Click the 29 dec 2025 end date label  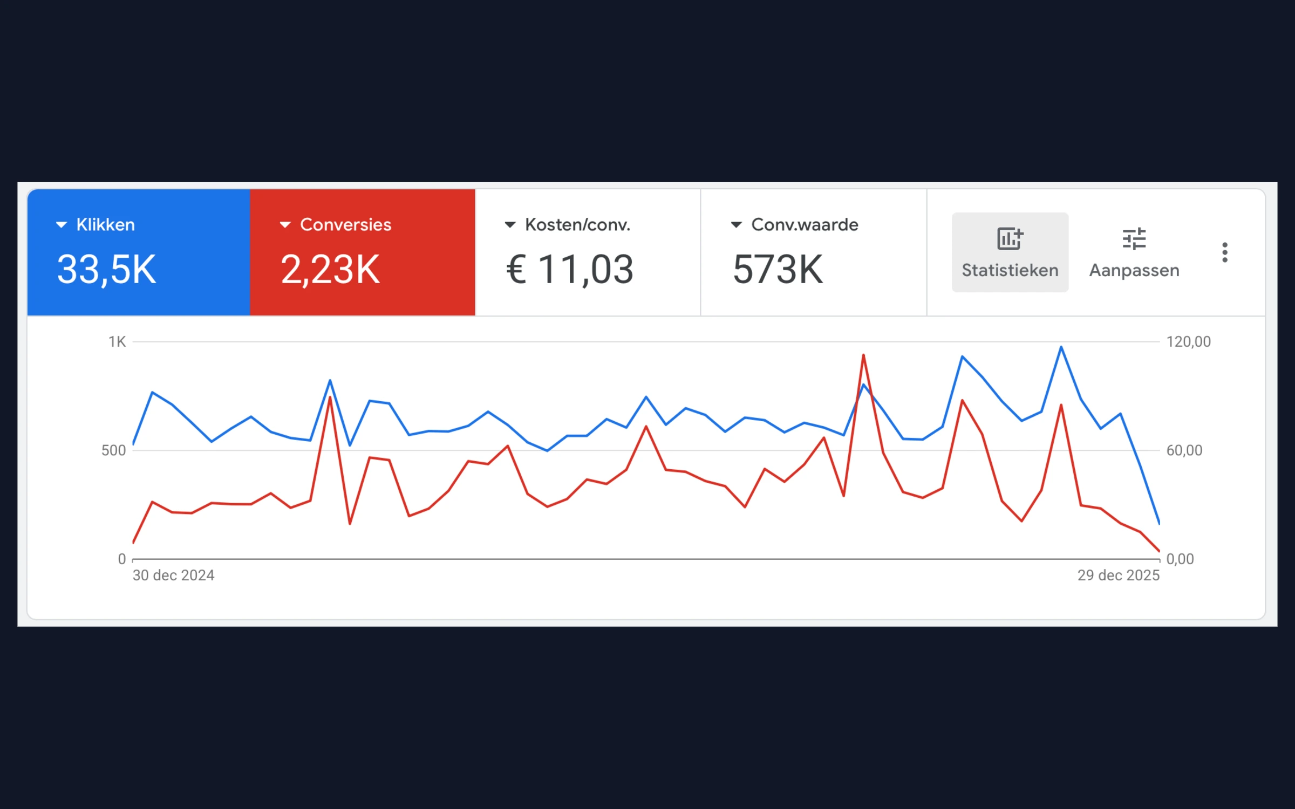[x=1119, y=575]
